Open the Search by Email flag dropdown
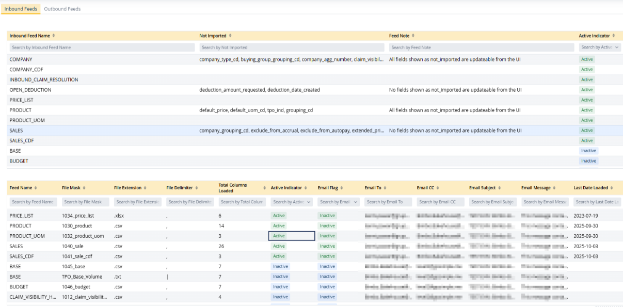Screen dimensions: 623x307 [338, 202]
